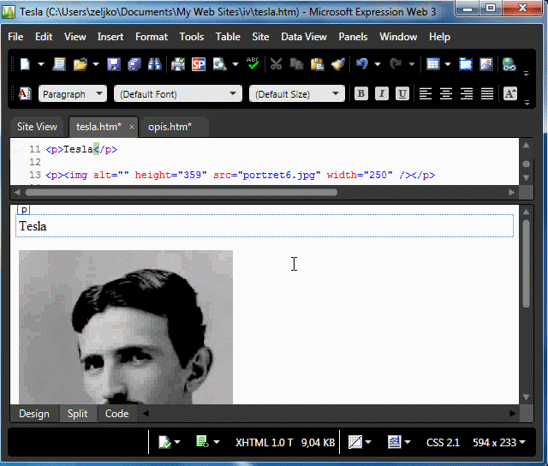The width and height of the screenshot is (548, 466).
Task: Click the SuperPreview SP icon
Action: click(x=198, y=64)
